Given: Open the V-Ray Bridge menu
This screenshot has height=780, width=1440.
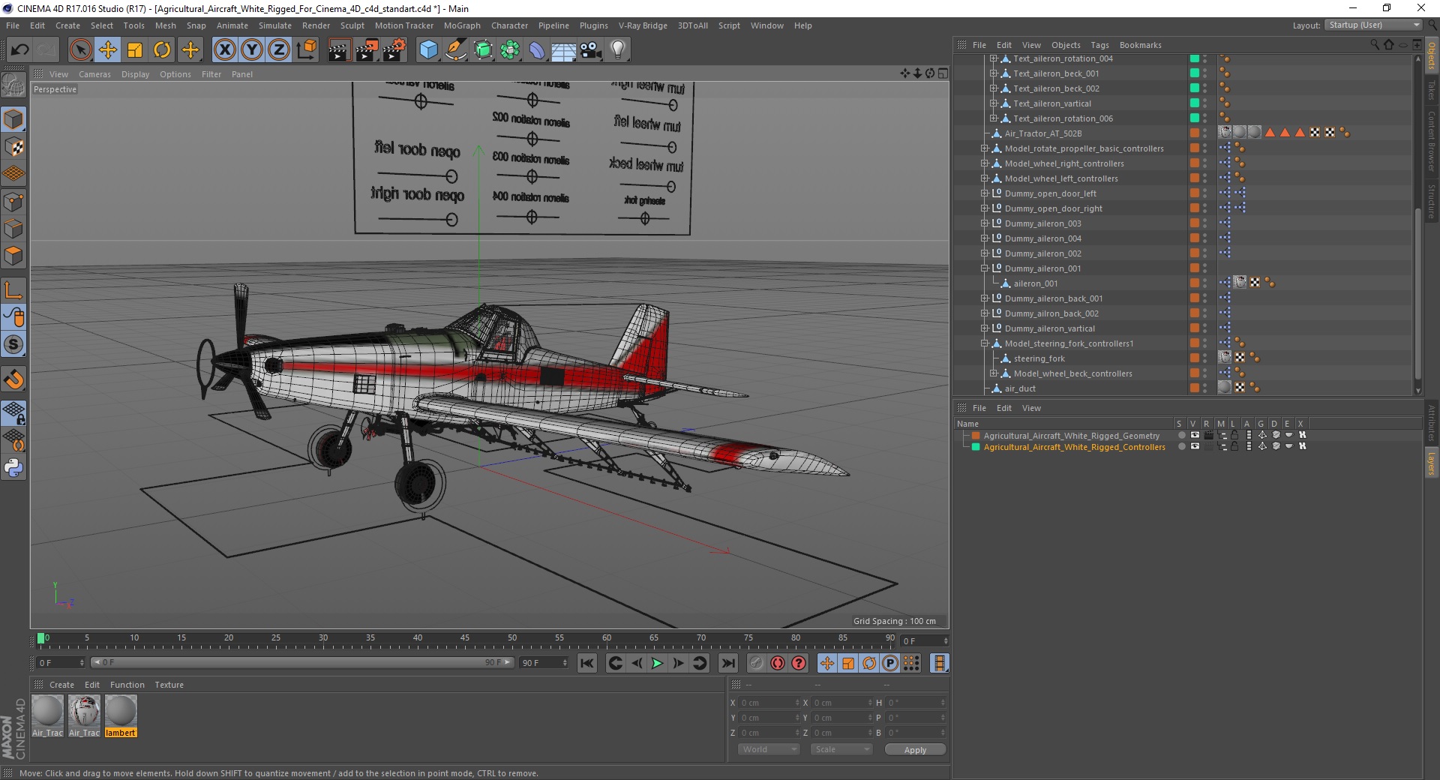Looking at the screenshot, I should point(643,25).
